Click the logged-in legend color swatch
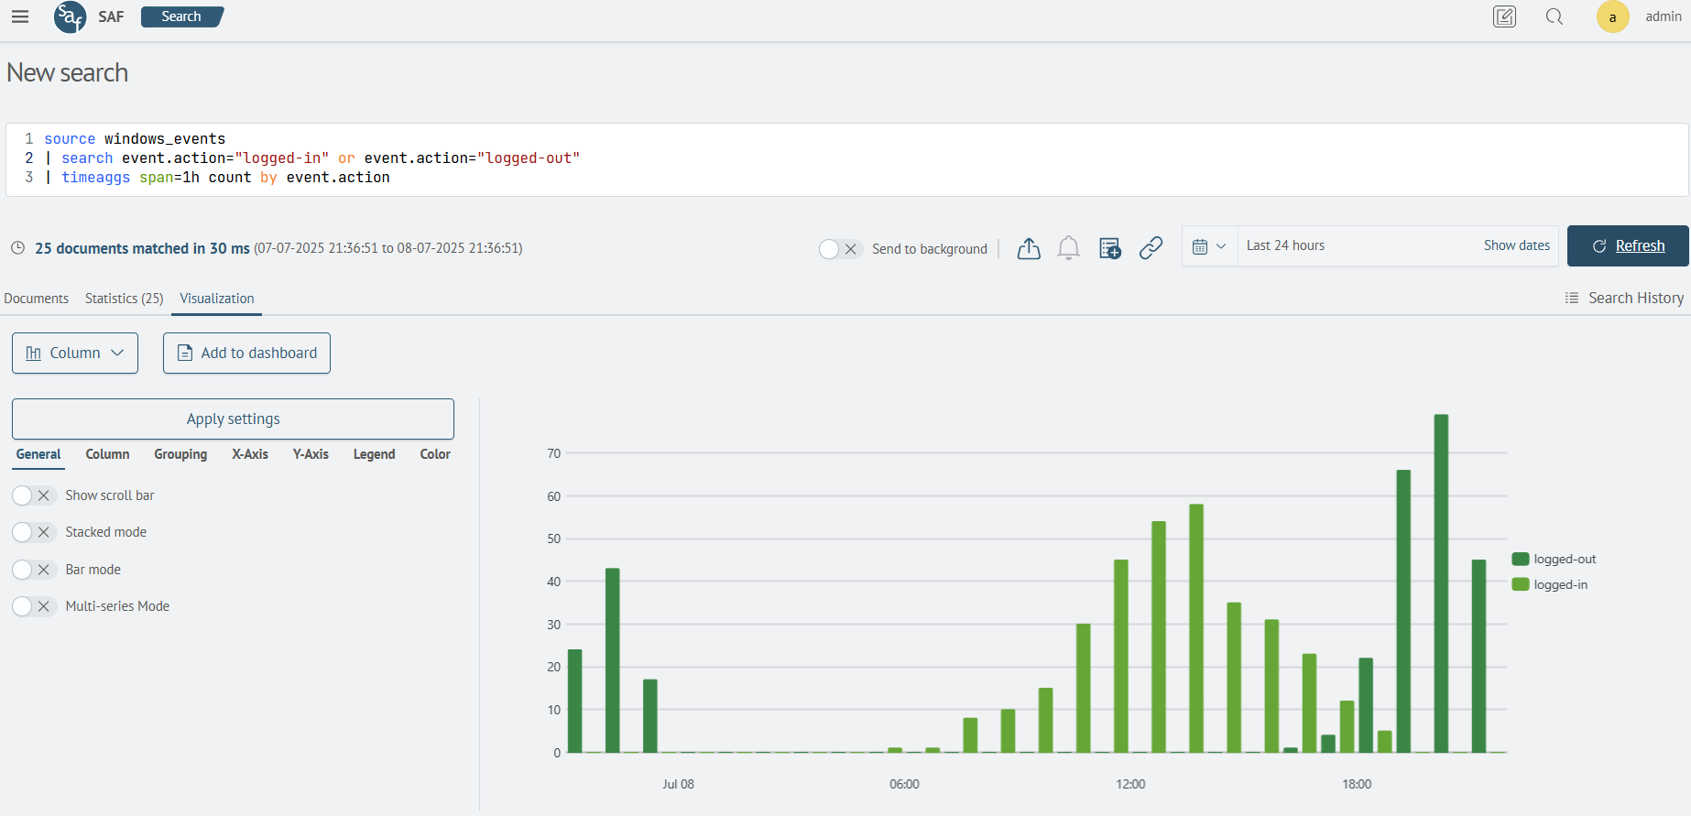1691x816 pixels. click(1521, 584)
